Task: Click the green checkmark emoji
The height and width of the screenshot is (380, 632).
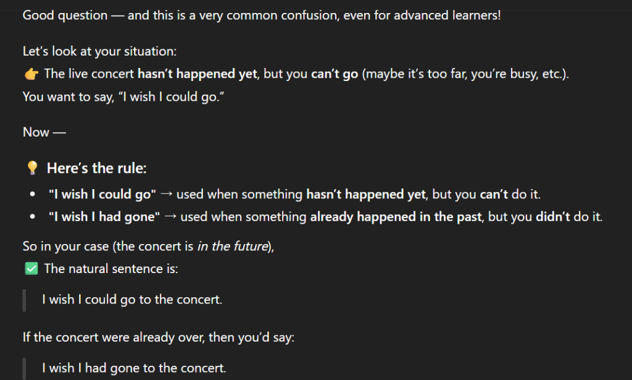Action: click(31, 268)
